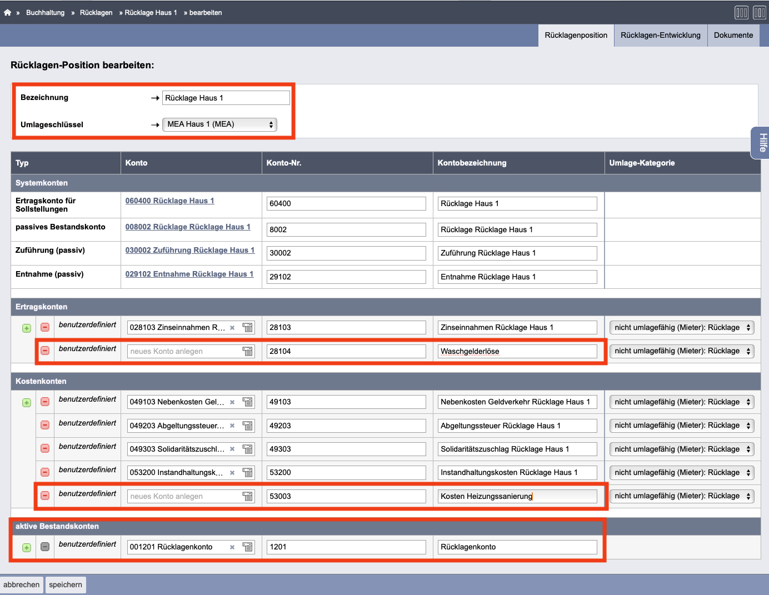769x595 pixels.
Task: Clear the 053200 Instandhaltungskosten account selection
Action: [x=232, y=473]
